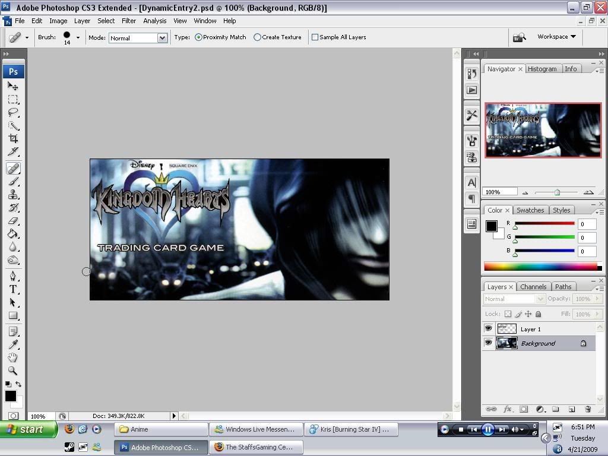Select the Crop tool

point(13,138)
